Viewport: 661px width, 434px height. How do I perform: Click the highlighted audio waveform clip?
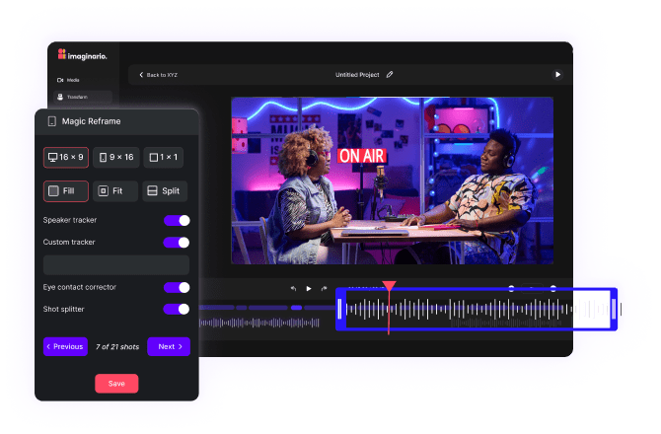pyautogui.click(x=477, y=310)
